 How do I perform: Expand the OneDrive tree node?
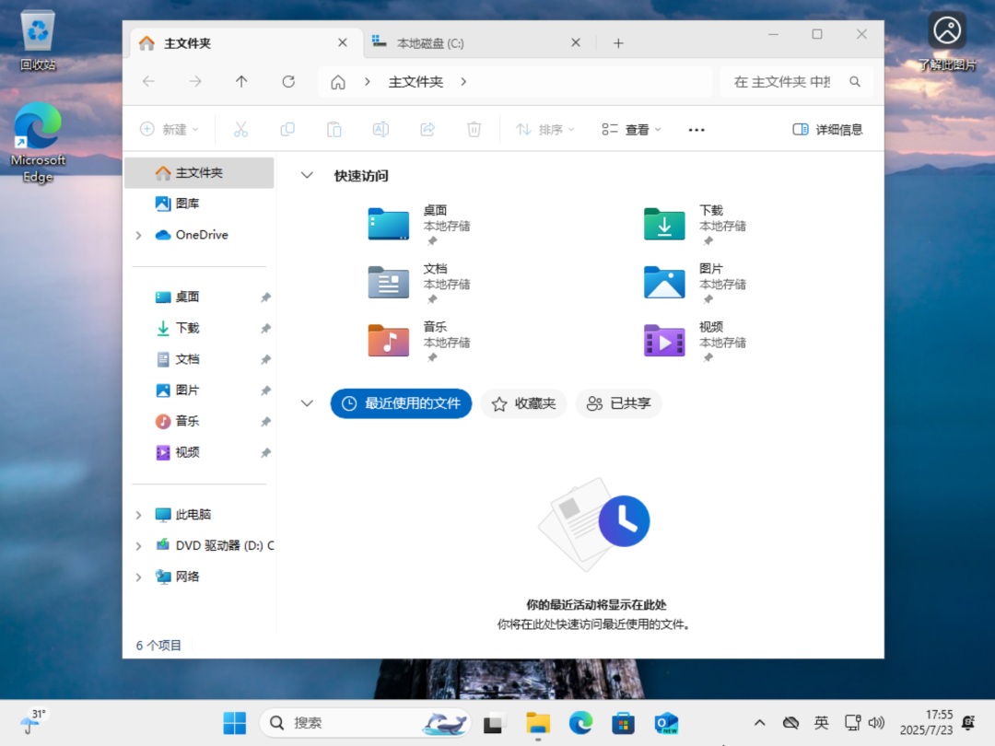click(139, 236)
